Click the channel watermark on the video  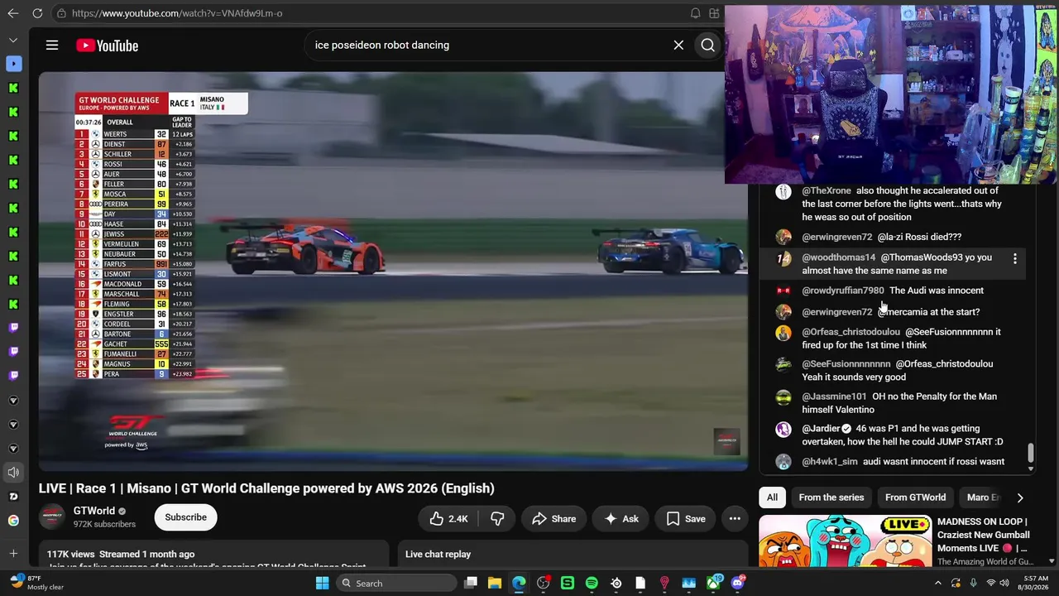tap(726, 441)
